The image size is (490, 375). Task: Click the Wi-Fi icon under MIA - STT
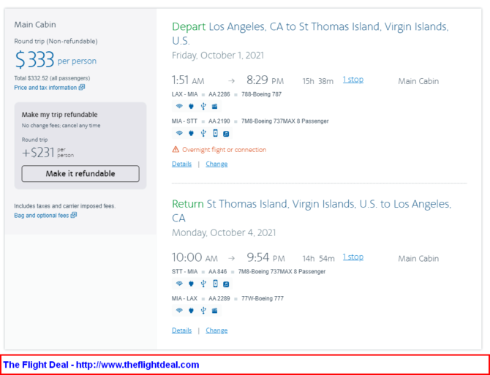179,133
